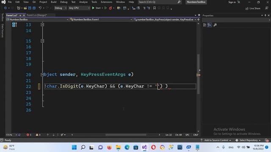Click the New Project toolbar icon
The width and height of the screenshot is (271, 152).
coord(19,8)
